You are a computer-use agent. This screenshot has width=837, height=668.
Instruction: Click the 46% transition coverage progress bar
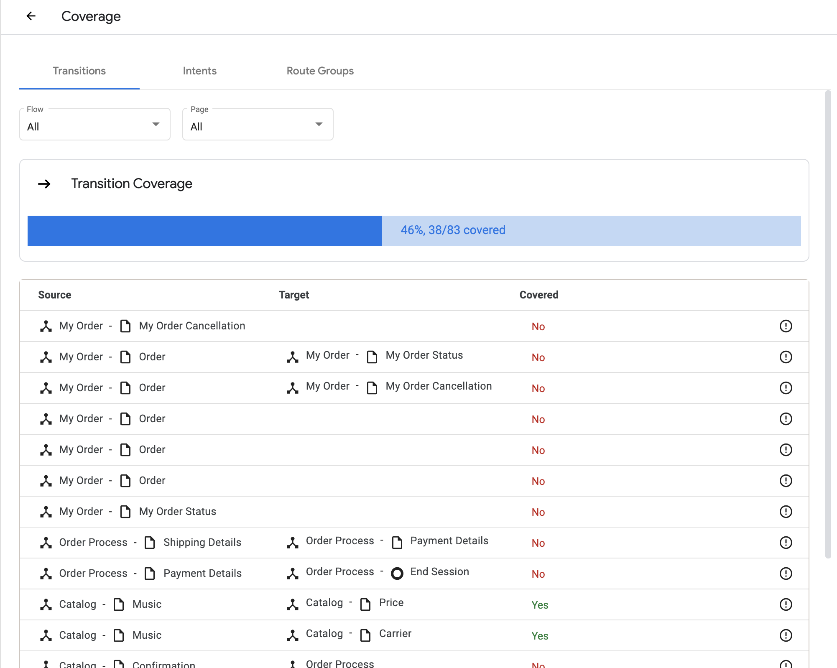[x=414, y=230]
